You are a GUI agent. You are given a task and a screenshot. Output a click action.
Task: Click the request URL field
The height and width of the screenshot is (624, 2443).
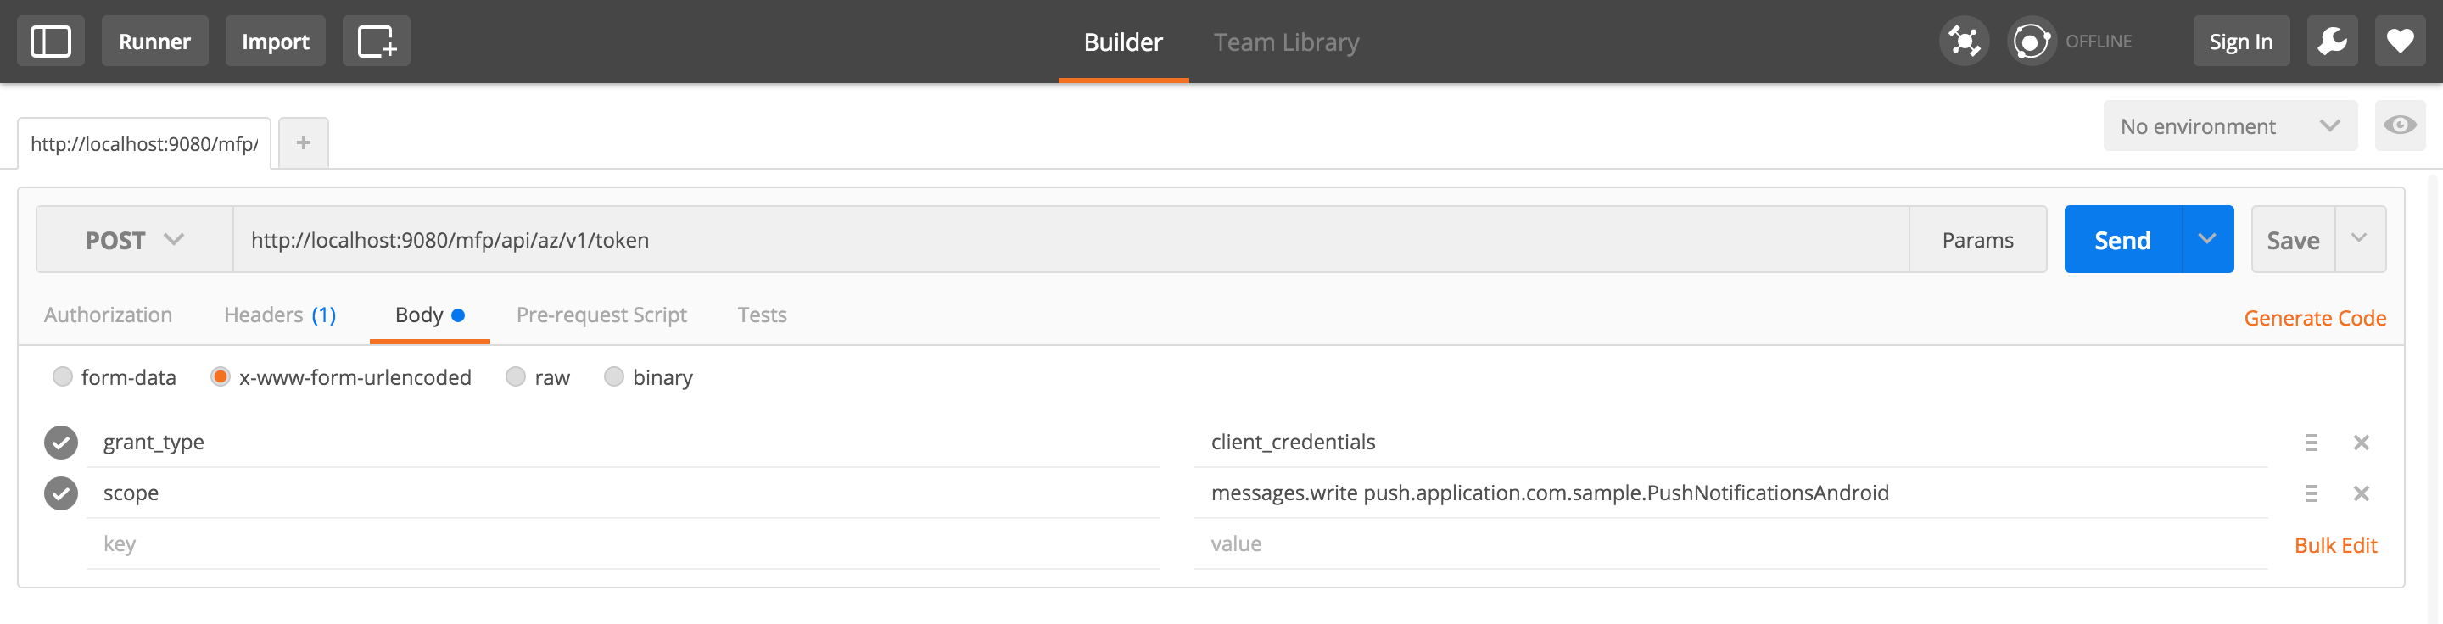(x=1070, y=240)
